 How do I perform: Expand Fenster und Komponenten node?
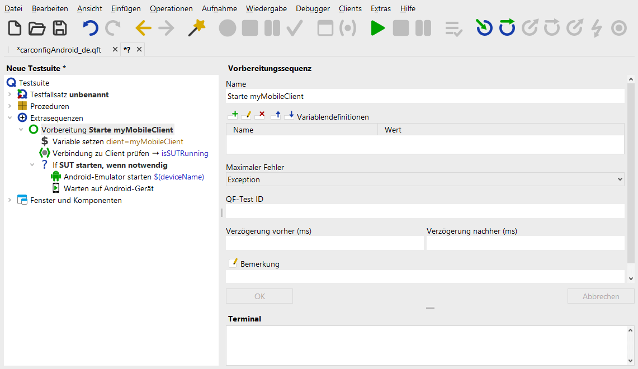[10, 200]
